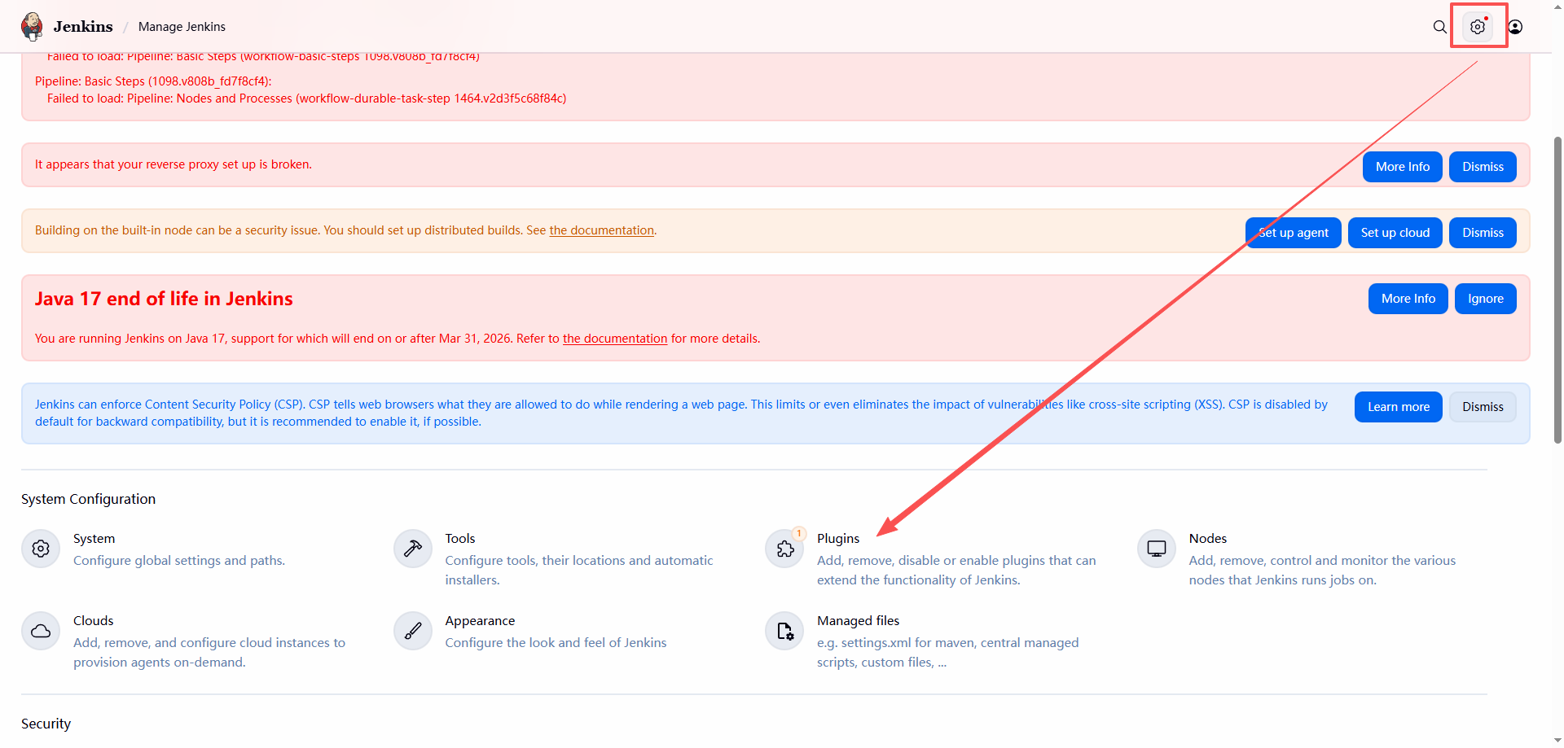Click 'Pipeline: Basic Steps (1098.v808b_fd7f8cf4):' error line

click(x=153, y=81)
